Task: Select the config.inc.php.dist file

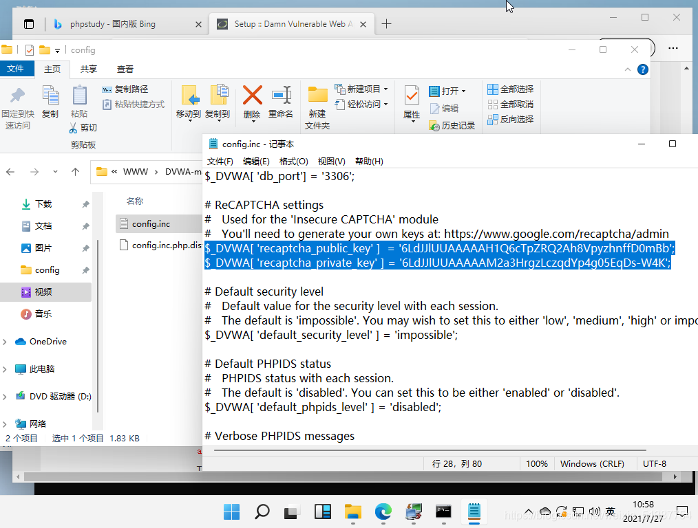Action: point(159,245)
